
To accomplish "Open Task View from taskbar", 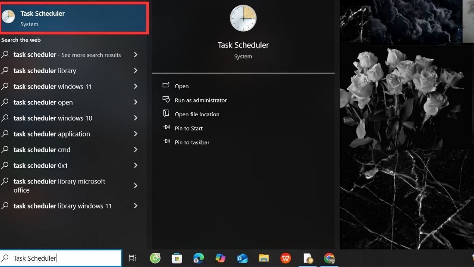I will (132, 258).
